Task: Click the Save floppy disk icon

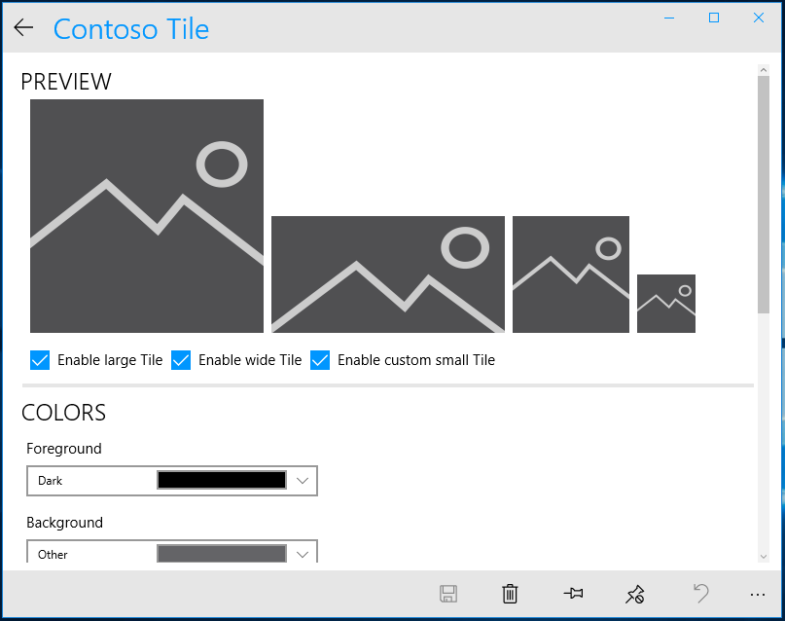Action: coord(448,594)
